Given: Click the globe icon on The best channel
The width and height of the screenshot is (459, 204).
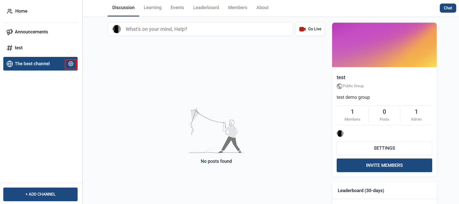Looking at the screenshot, I should (10, 64).
